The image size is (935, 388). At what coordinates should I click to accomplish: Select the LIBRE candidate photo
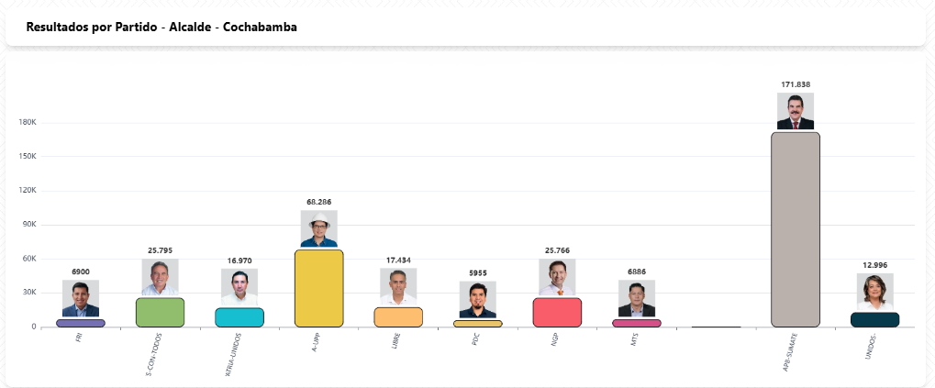tap(398, 287)
